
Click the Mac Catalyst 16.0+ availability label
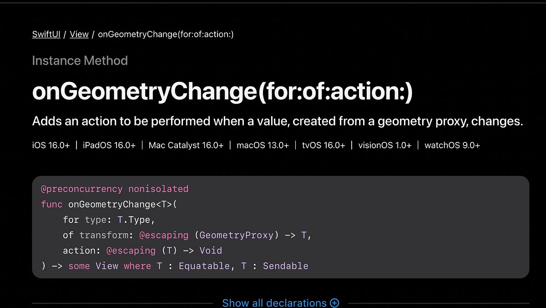point(186,145)
